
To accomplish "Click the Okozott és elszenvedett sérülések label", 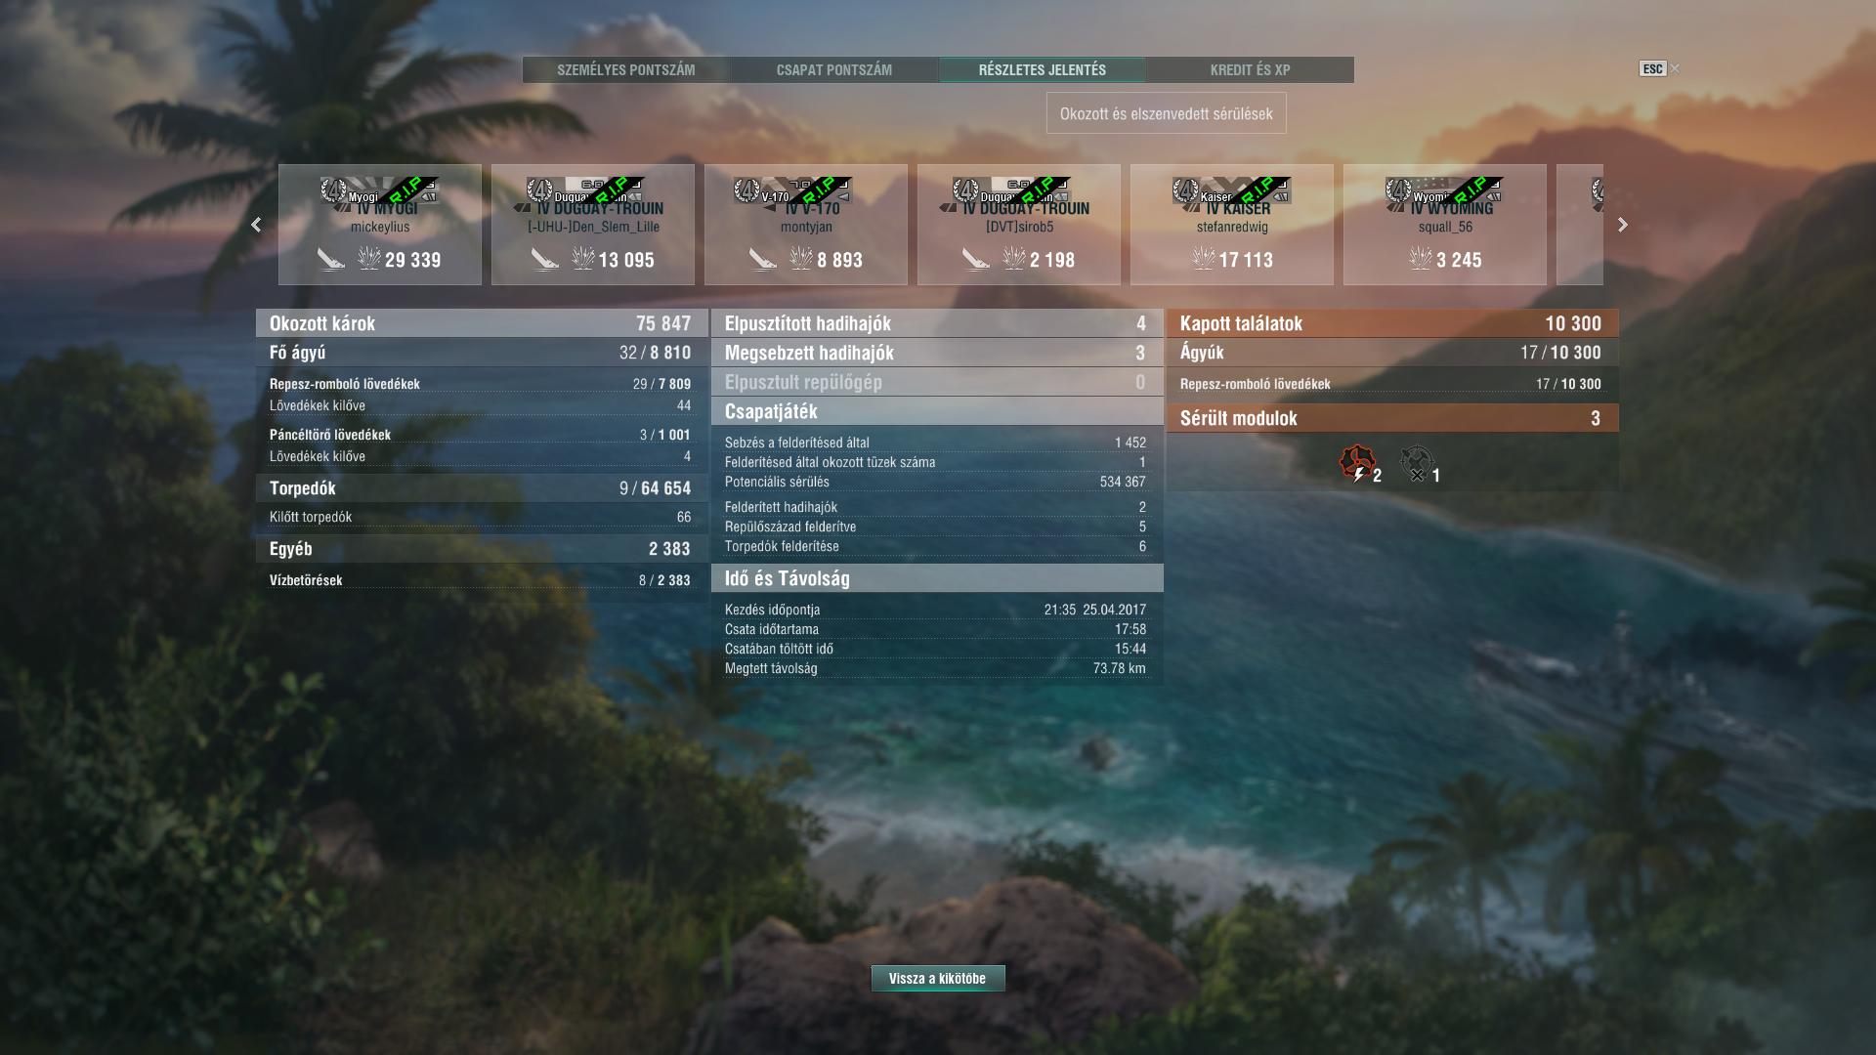I will pos(1166,113).
